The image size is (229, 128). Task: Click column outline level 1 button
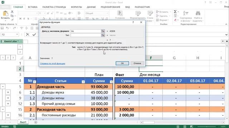point(20,47)
